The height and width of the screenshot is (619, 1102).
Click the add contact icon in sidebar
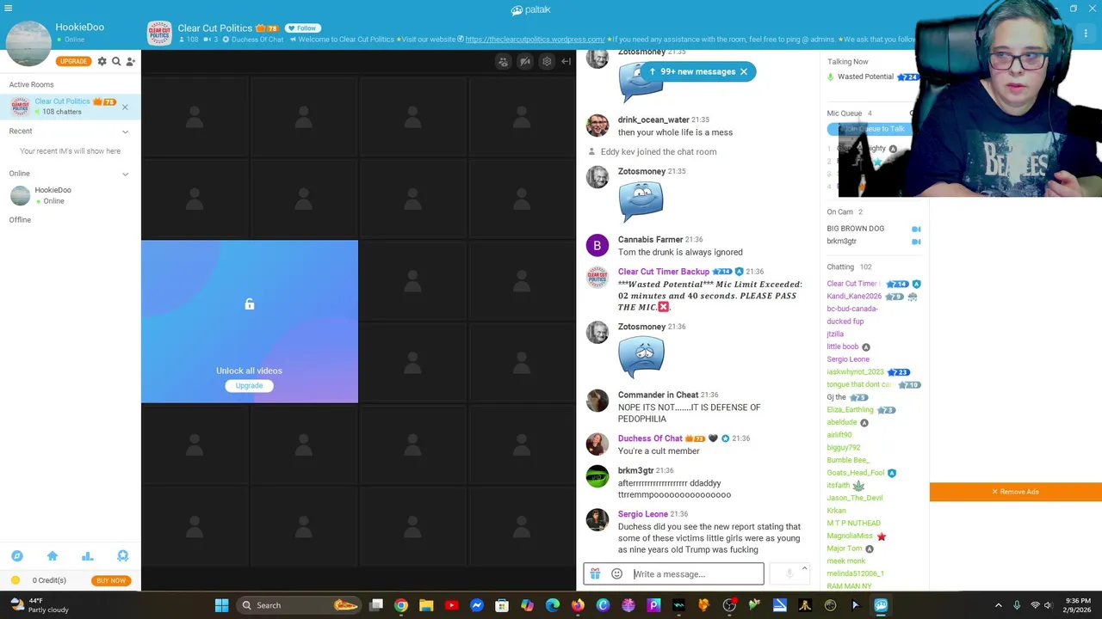130,61
